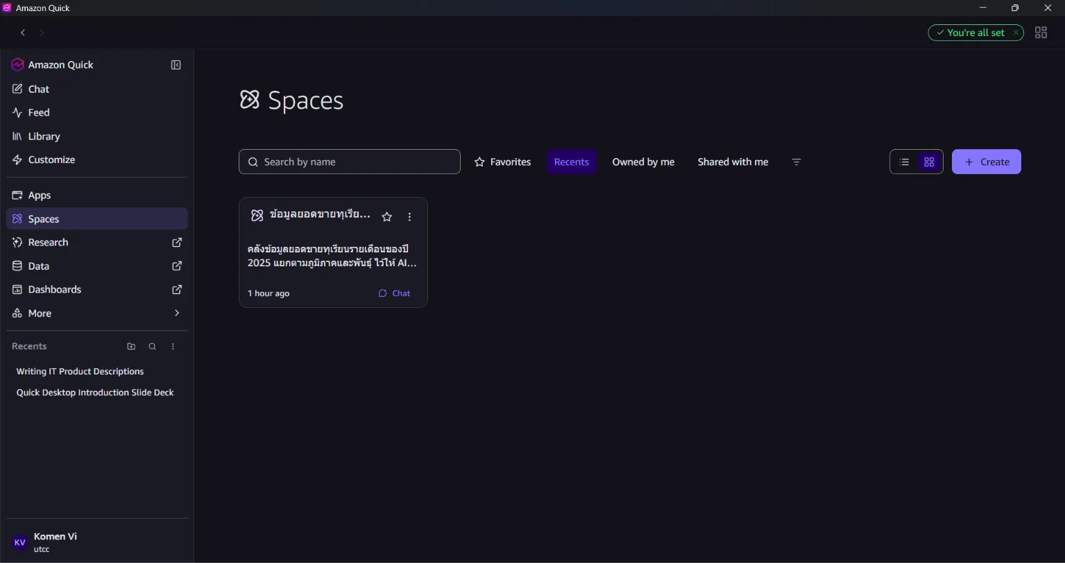Open Komen Vi account profile
The width and height of the screenshot is (1065, 563).
pos(97,542)
